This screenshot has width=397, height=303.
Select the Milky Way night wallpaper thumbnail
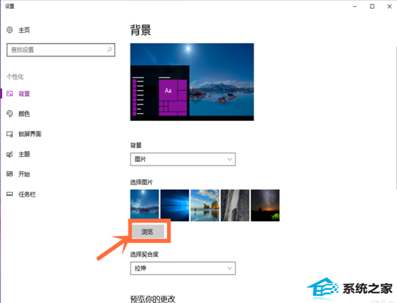(265, 205)
